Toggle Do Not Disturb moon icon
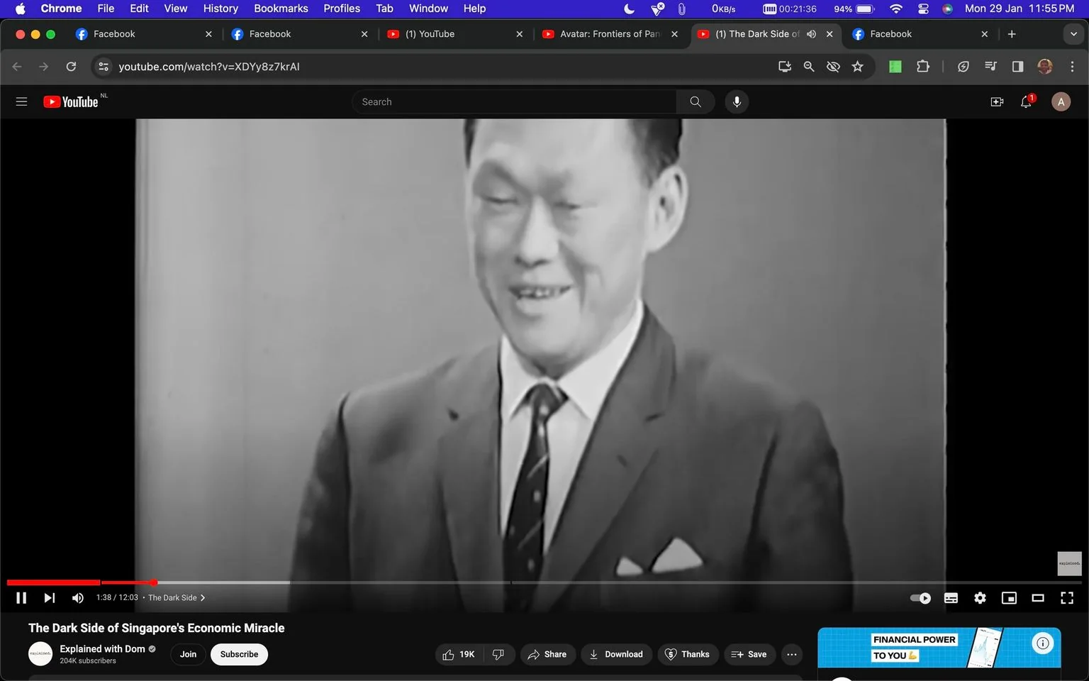 click(x=629, y=9)
